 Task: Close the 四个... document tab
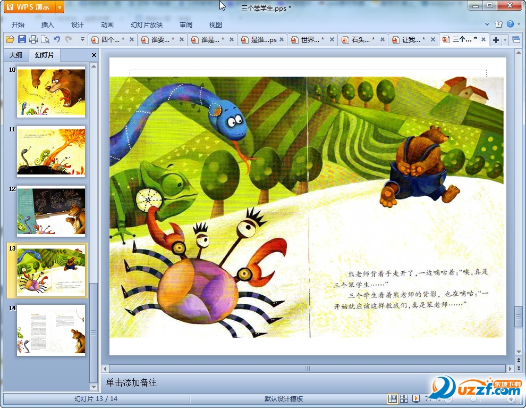(132, 39)
